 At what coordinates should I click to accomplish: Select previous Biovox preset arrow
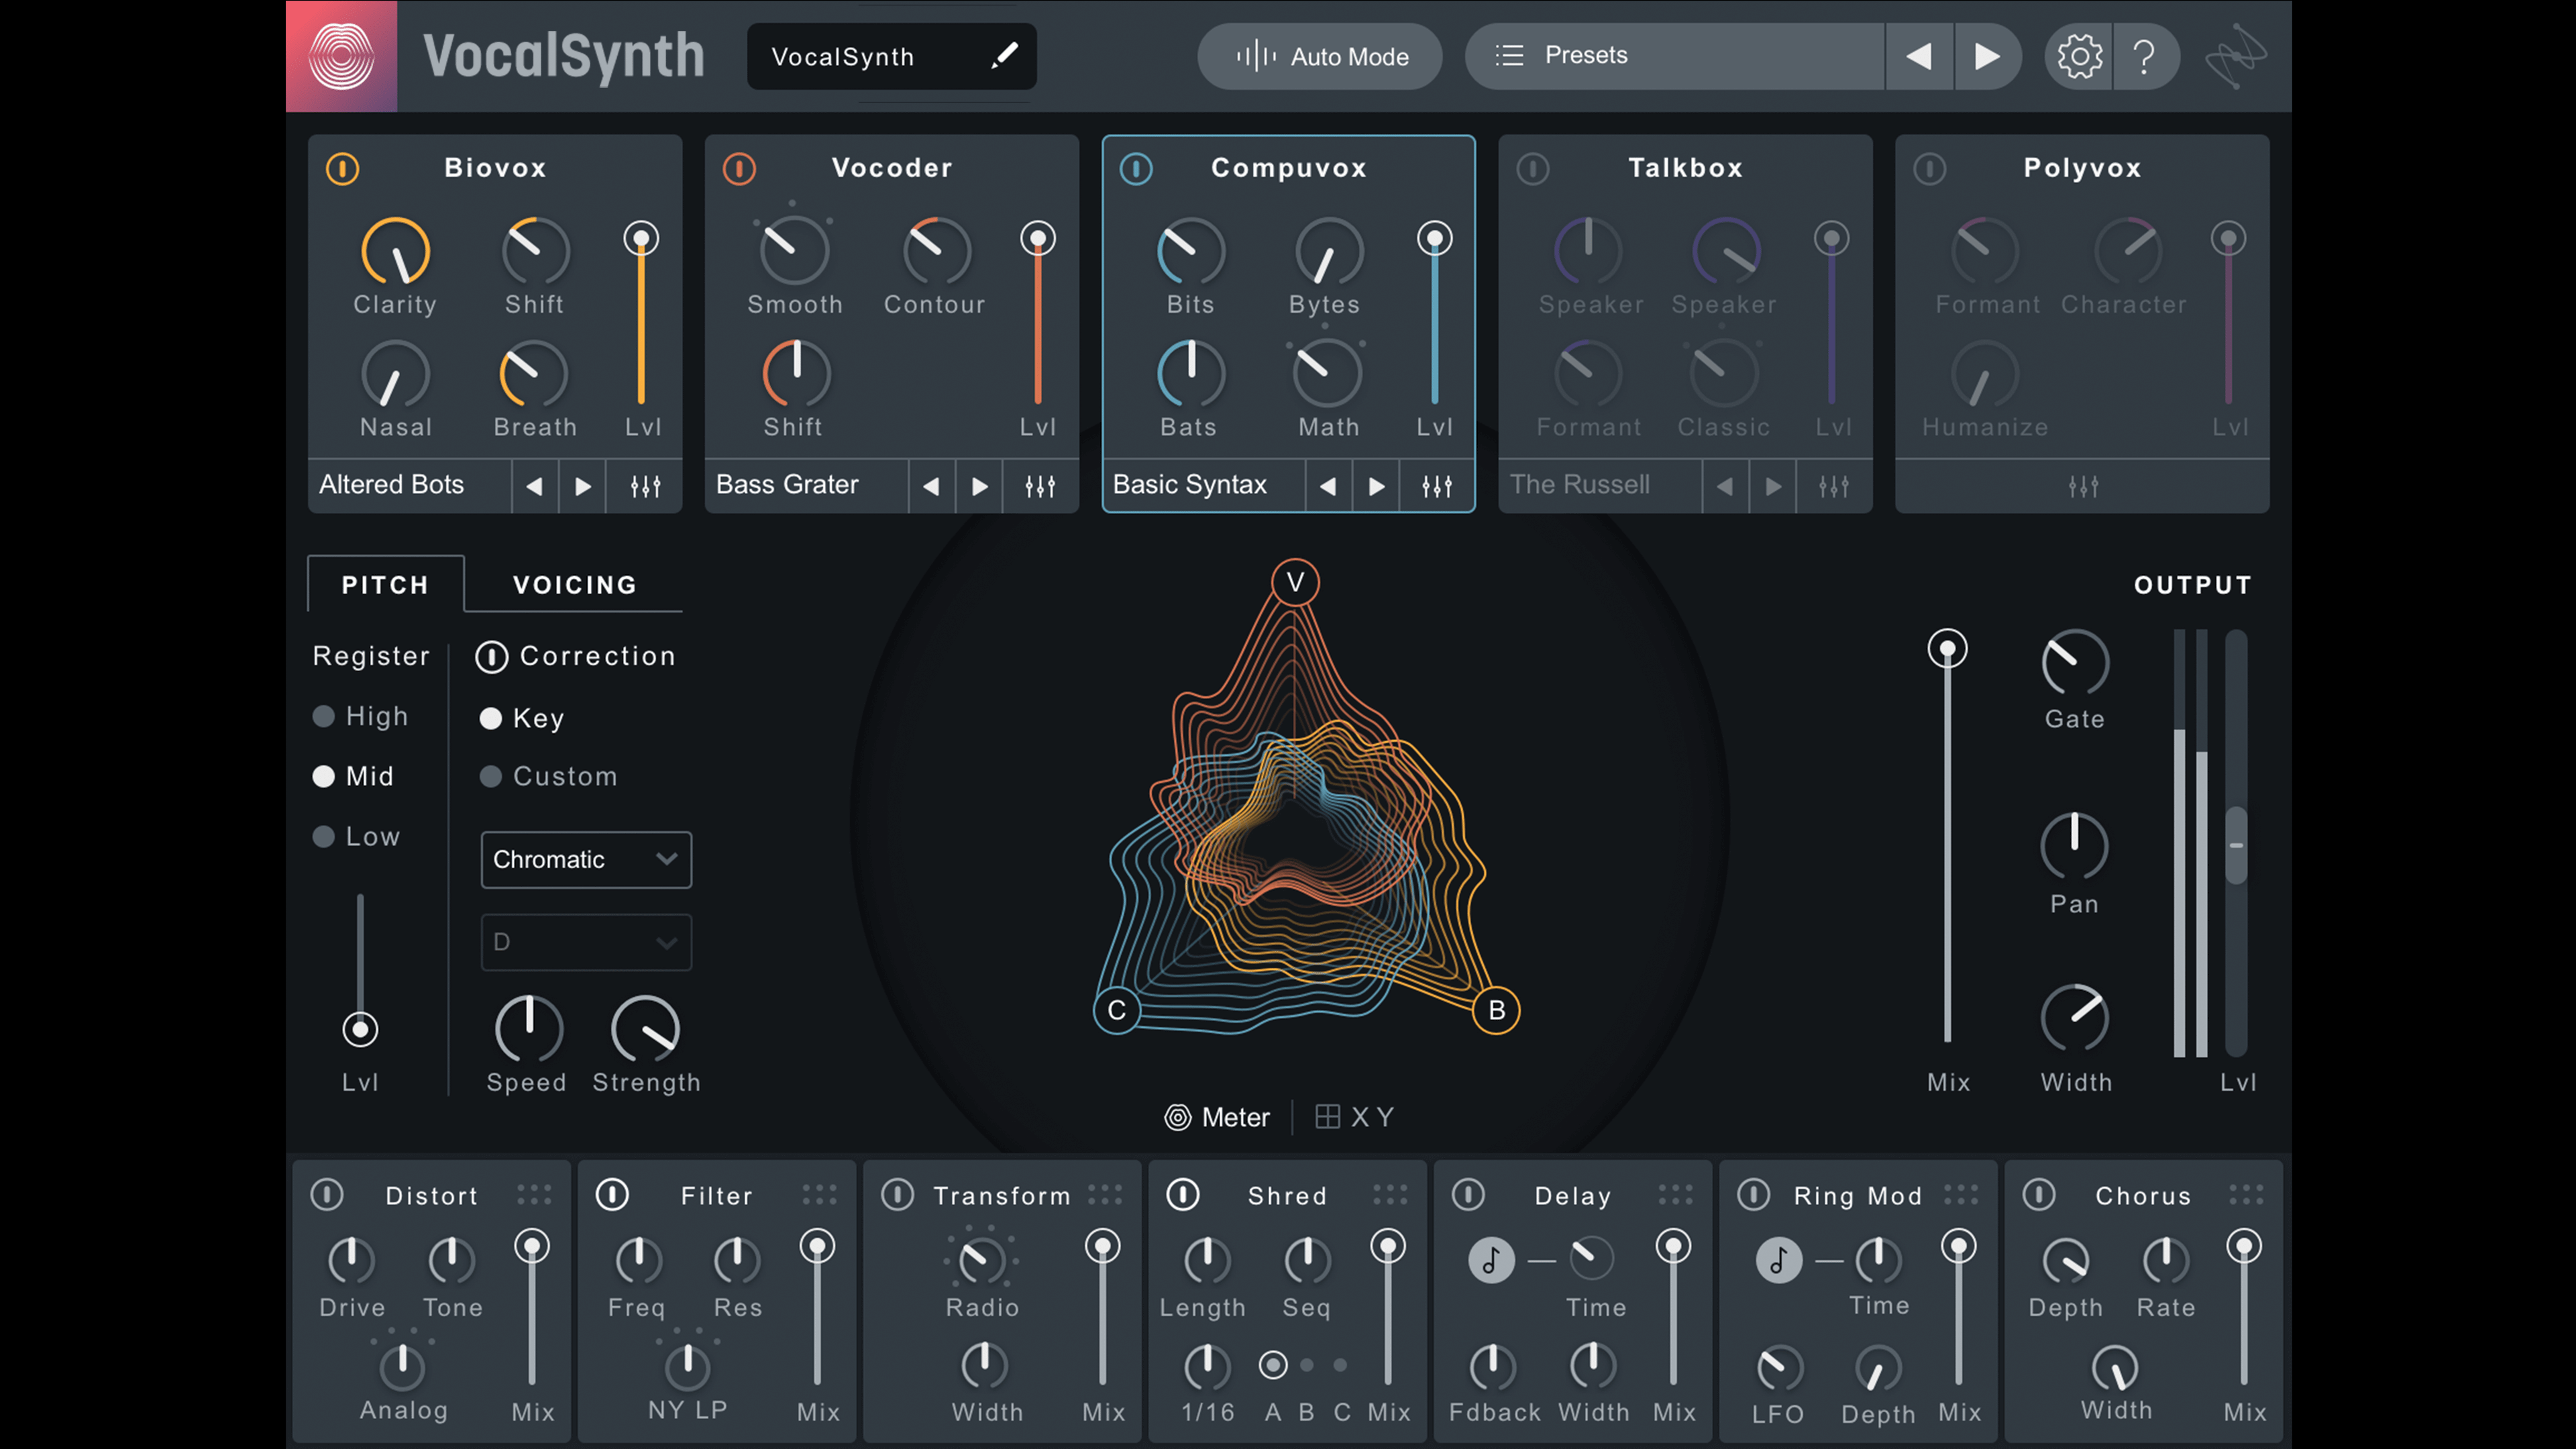534,486
